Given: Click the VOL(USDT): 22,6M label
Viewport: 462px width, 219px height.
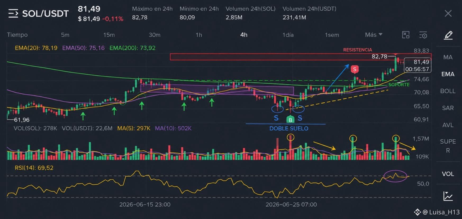Looking at the screenshot, I should [87, 128].
